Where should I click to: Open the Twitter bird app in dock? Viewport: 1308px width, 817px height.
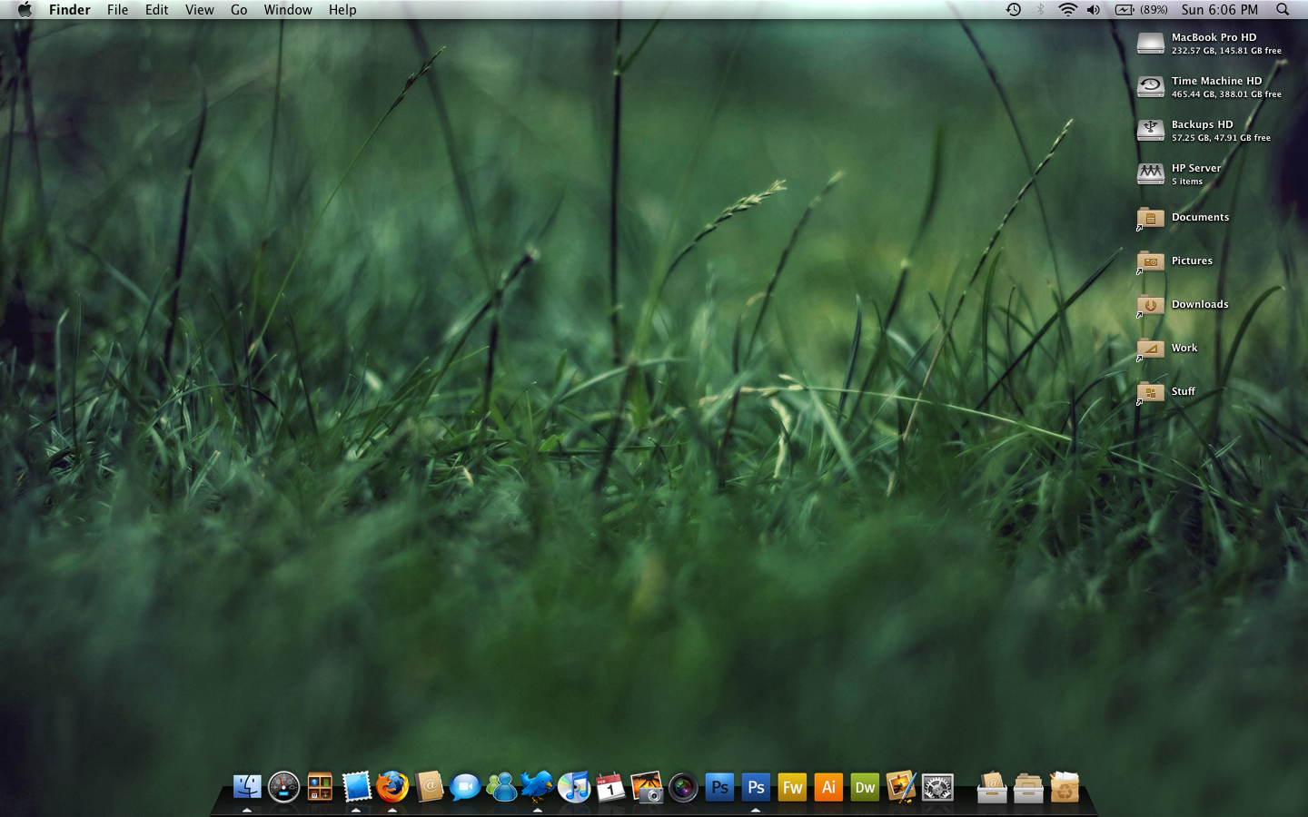click(x=538, y=786)
